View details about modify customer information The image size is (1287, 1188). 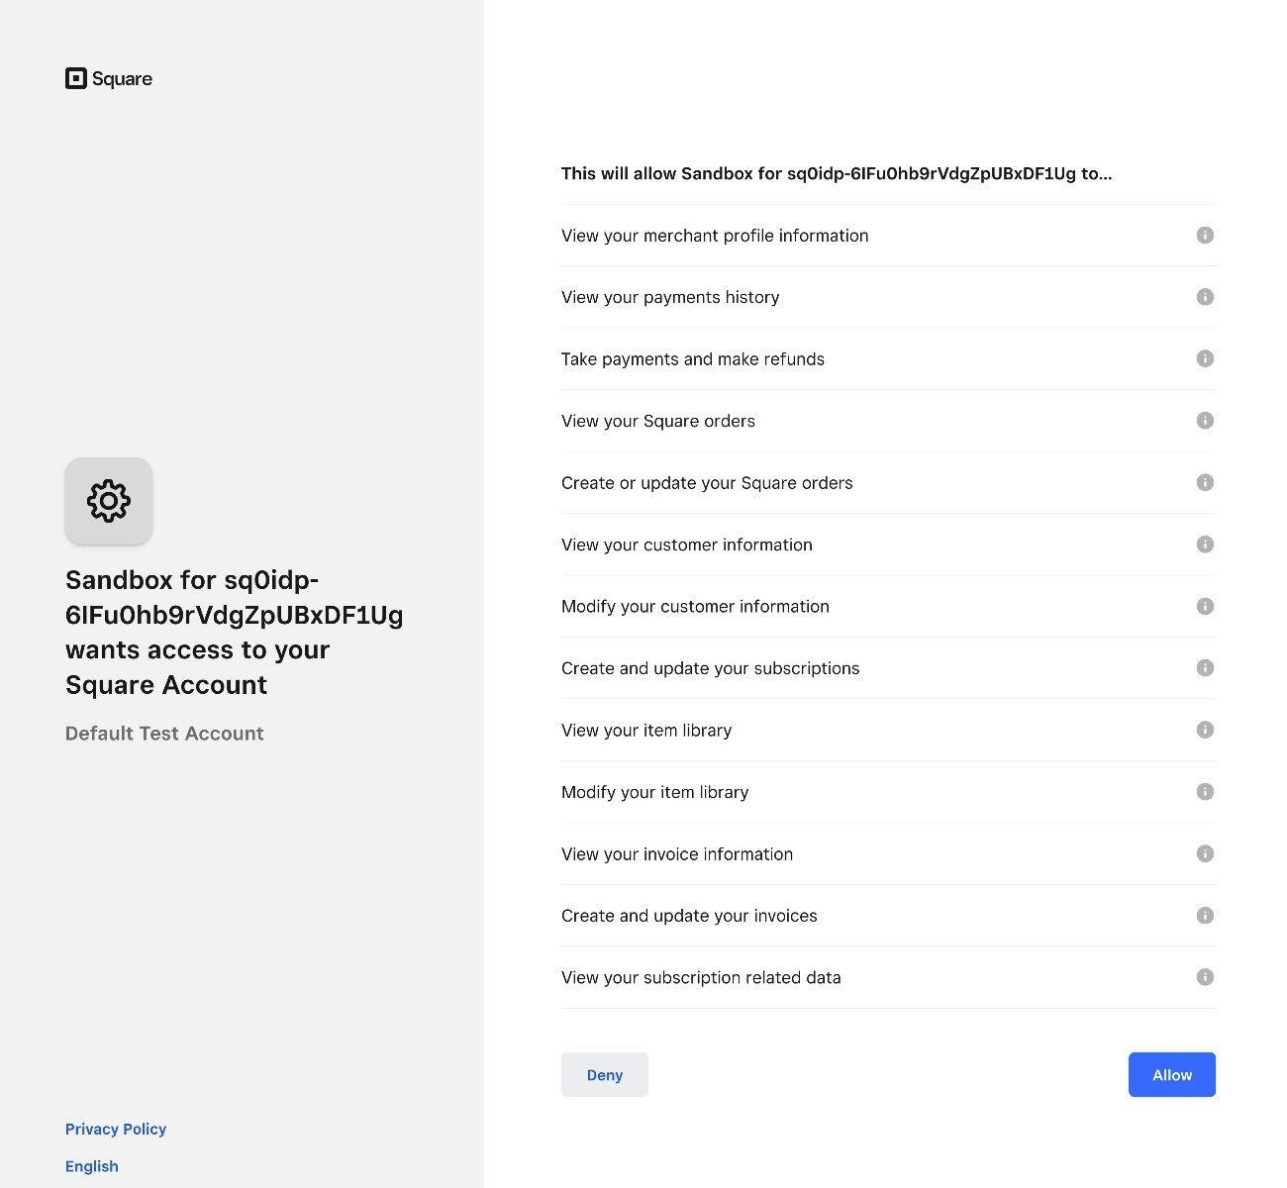click(1205, 606)
